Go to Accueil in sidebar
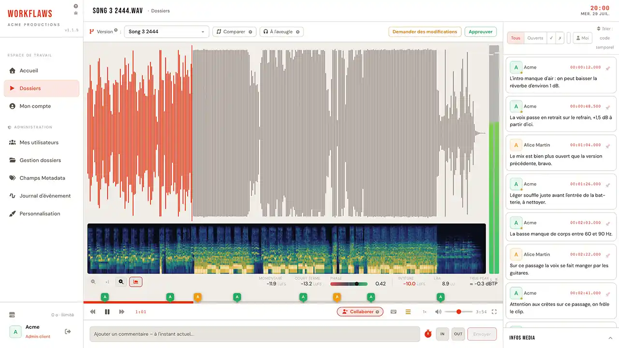Screen dimensions: 619x348 point(42,71)
